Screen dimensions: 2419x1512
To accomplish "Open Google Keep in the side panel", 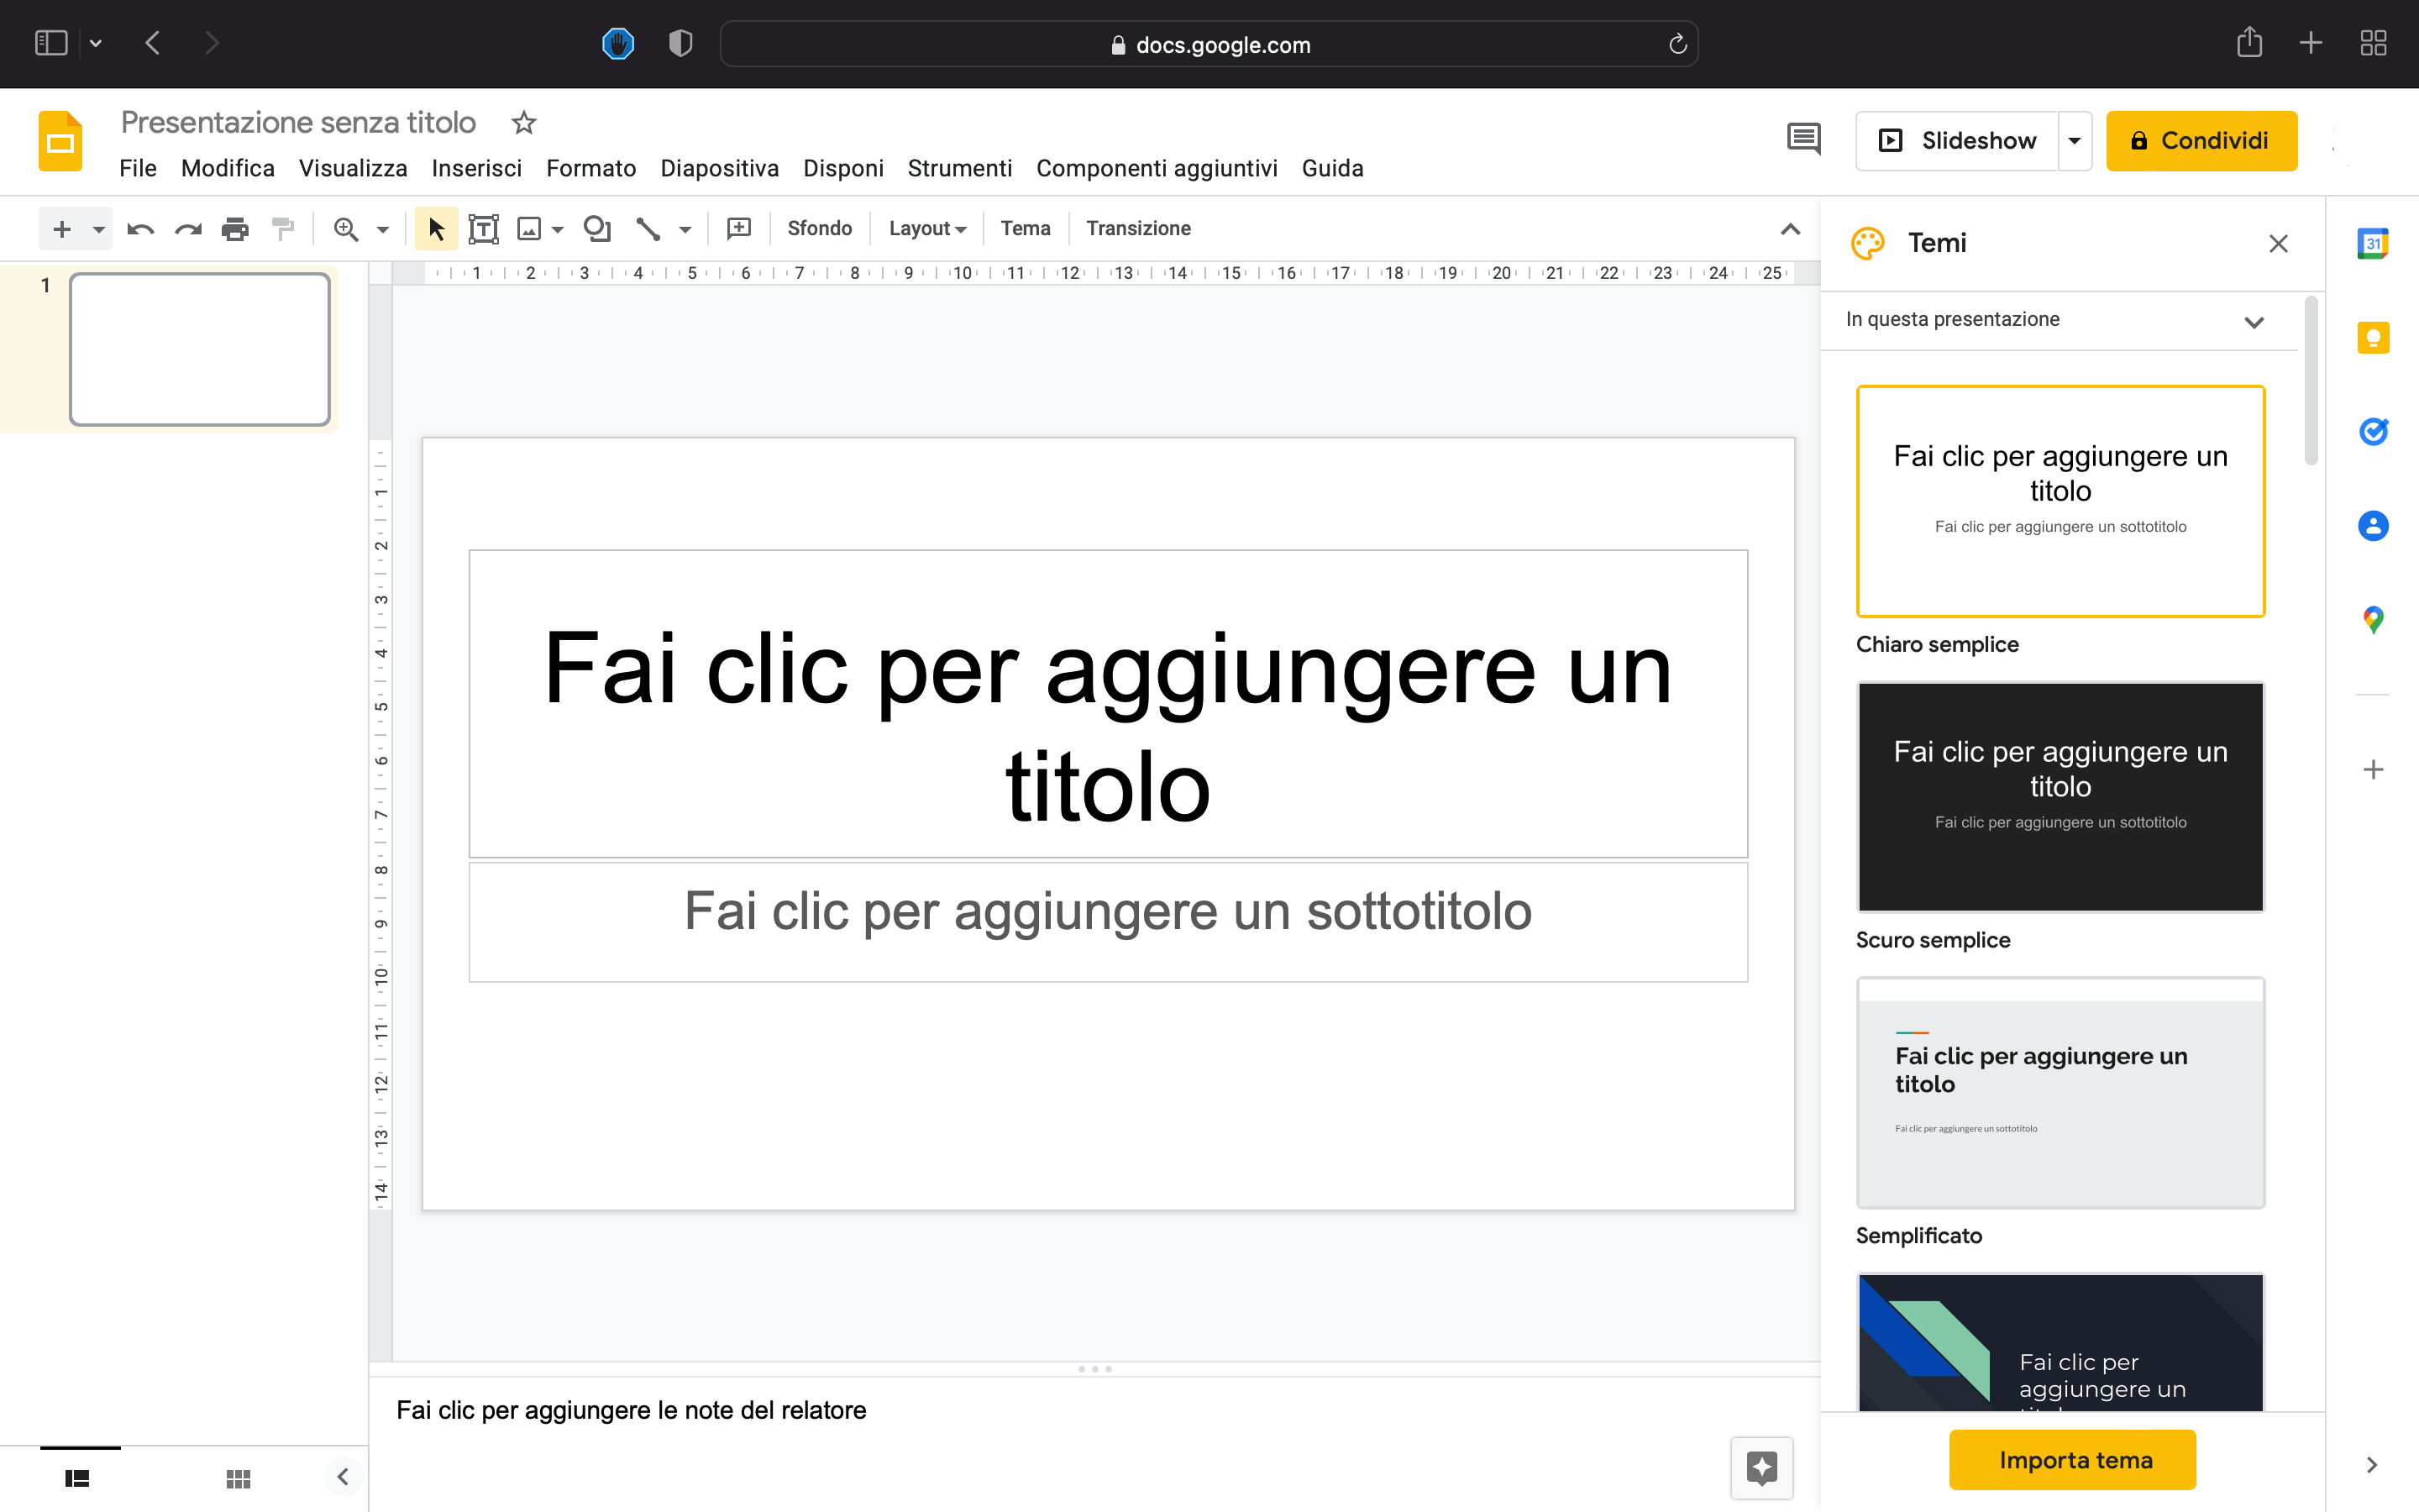I will coord(2374,337).
